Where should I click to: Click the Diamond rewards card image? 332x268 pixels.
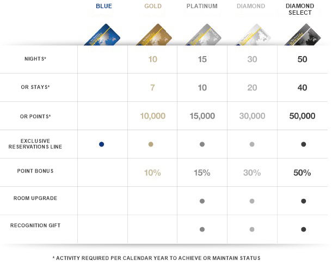tap(253, 34)
